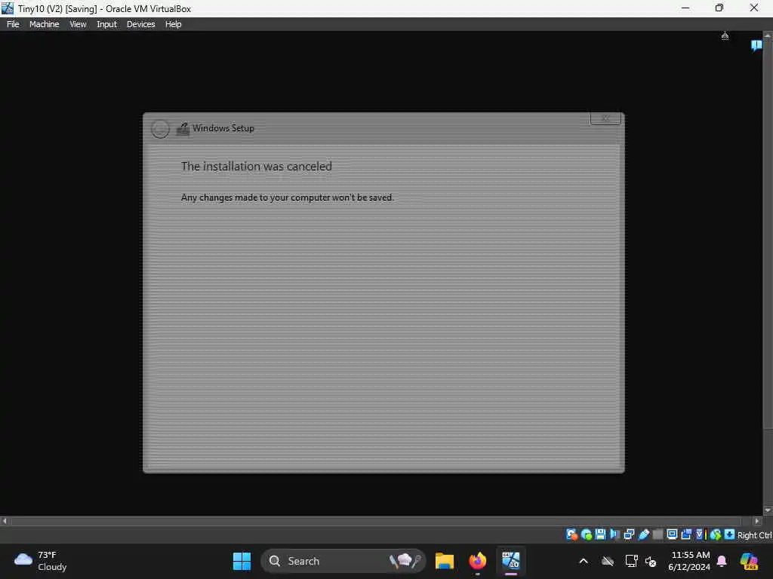This screenshot has width=773, height=579.
Task: Click the muted volume tray icon
Action: [x=651, y=561]
